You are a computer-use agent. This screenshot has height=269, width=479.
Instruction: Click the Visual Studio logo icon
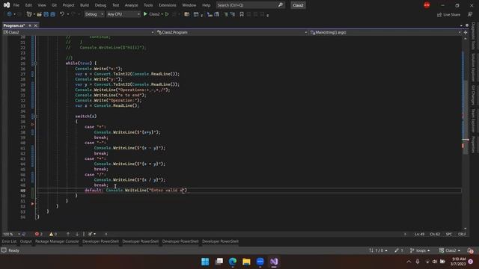[7, 5]
